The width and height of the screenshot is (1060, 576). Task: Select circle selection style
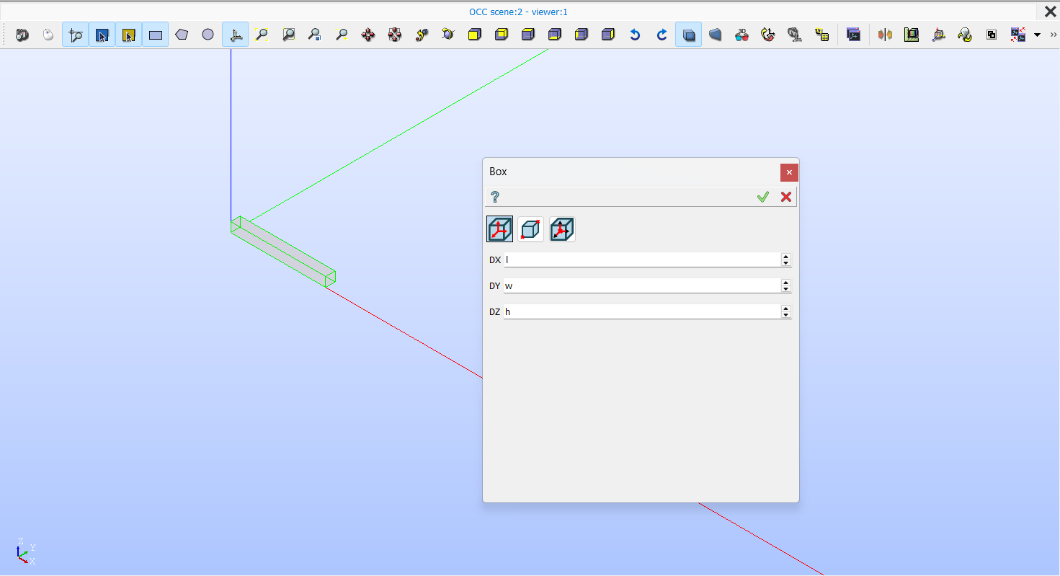[208, 35]
